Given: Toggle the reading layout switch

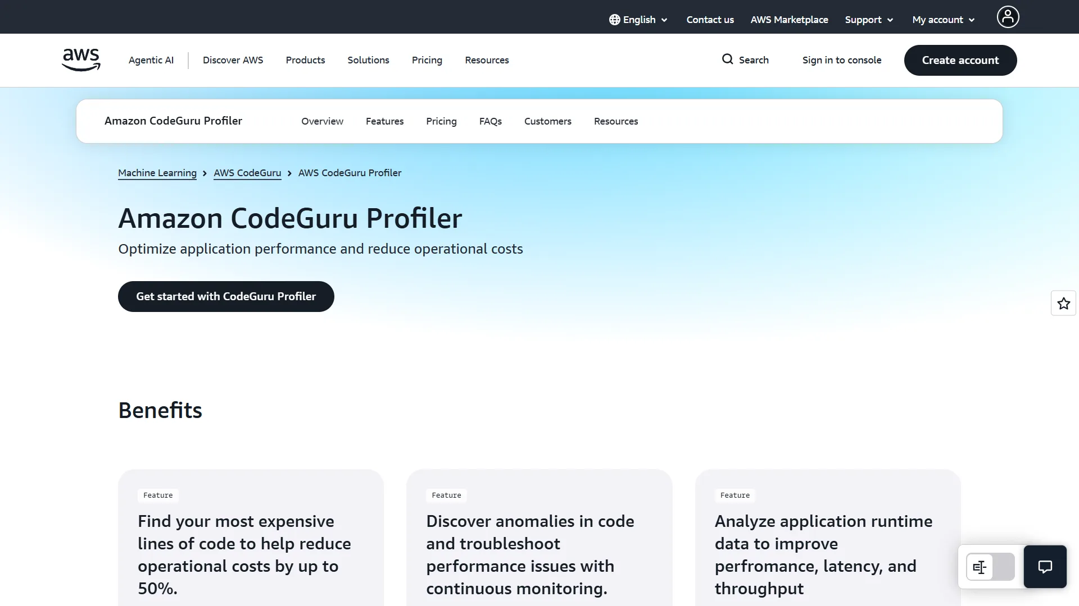Looking at the screenshot, I should (x=990, y=567).
